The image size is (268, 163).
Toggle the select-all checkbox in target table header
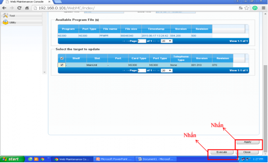pyautogui.click(x=62, y=58)
